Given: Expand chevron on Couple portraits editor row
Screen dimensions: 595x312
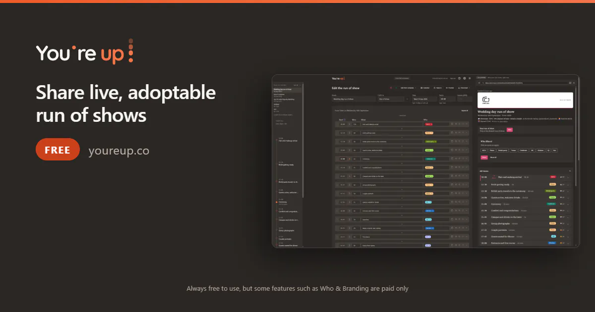Looking at the screenshot, I should click(x=467, y=194).
